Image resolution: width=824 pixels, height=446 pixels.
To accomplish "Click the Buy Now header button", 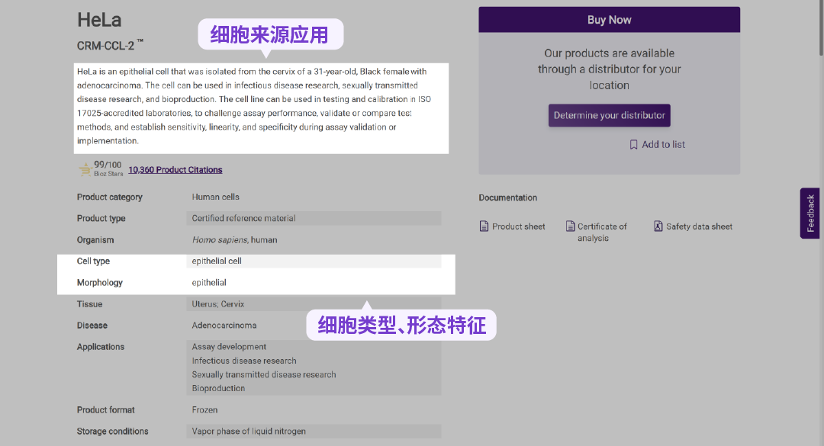I will tap(609, 19).
